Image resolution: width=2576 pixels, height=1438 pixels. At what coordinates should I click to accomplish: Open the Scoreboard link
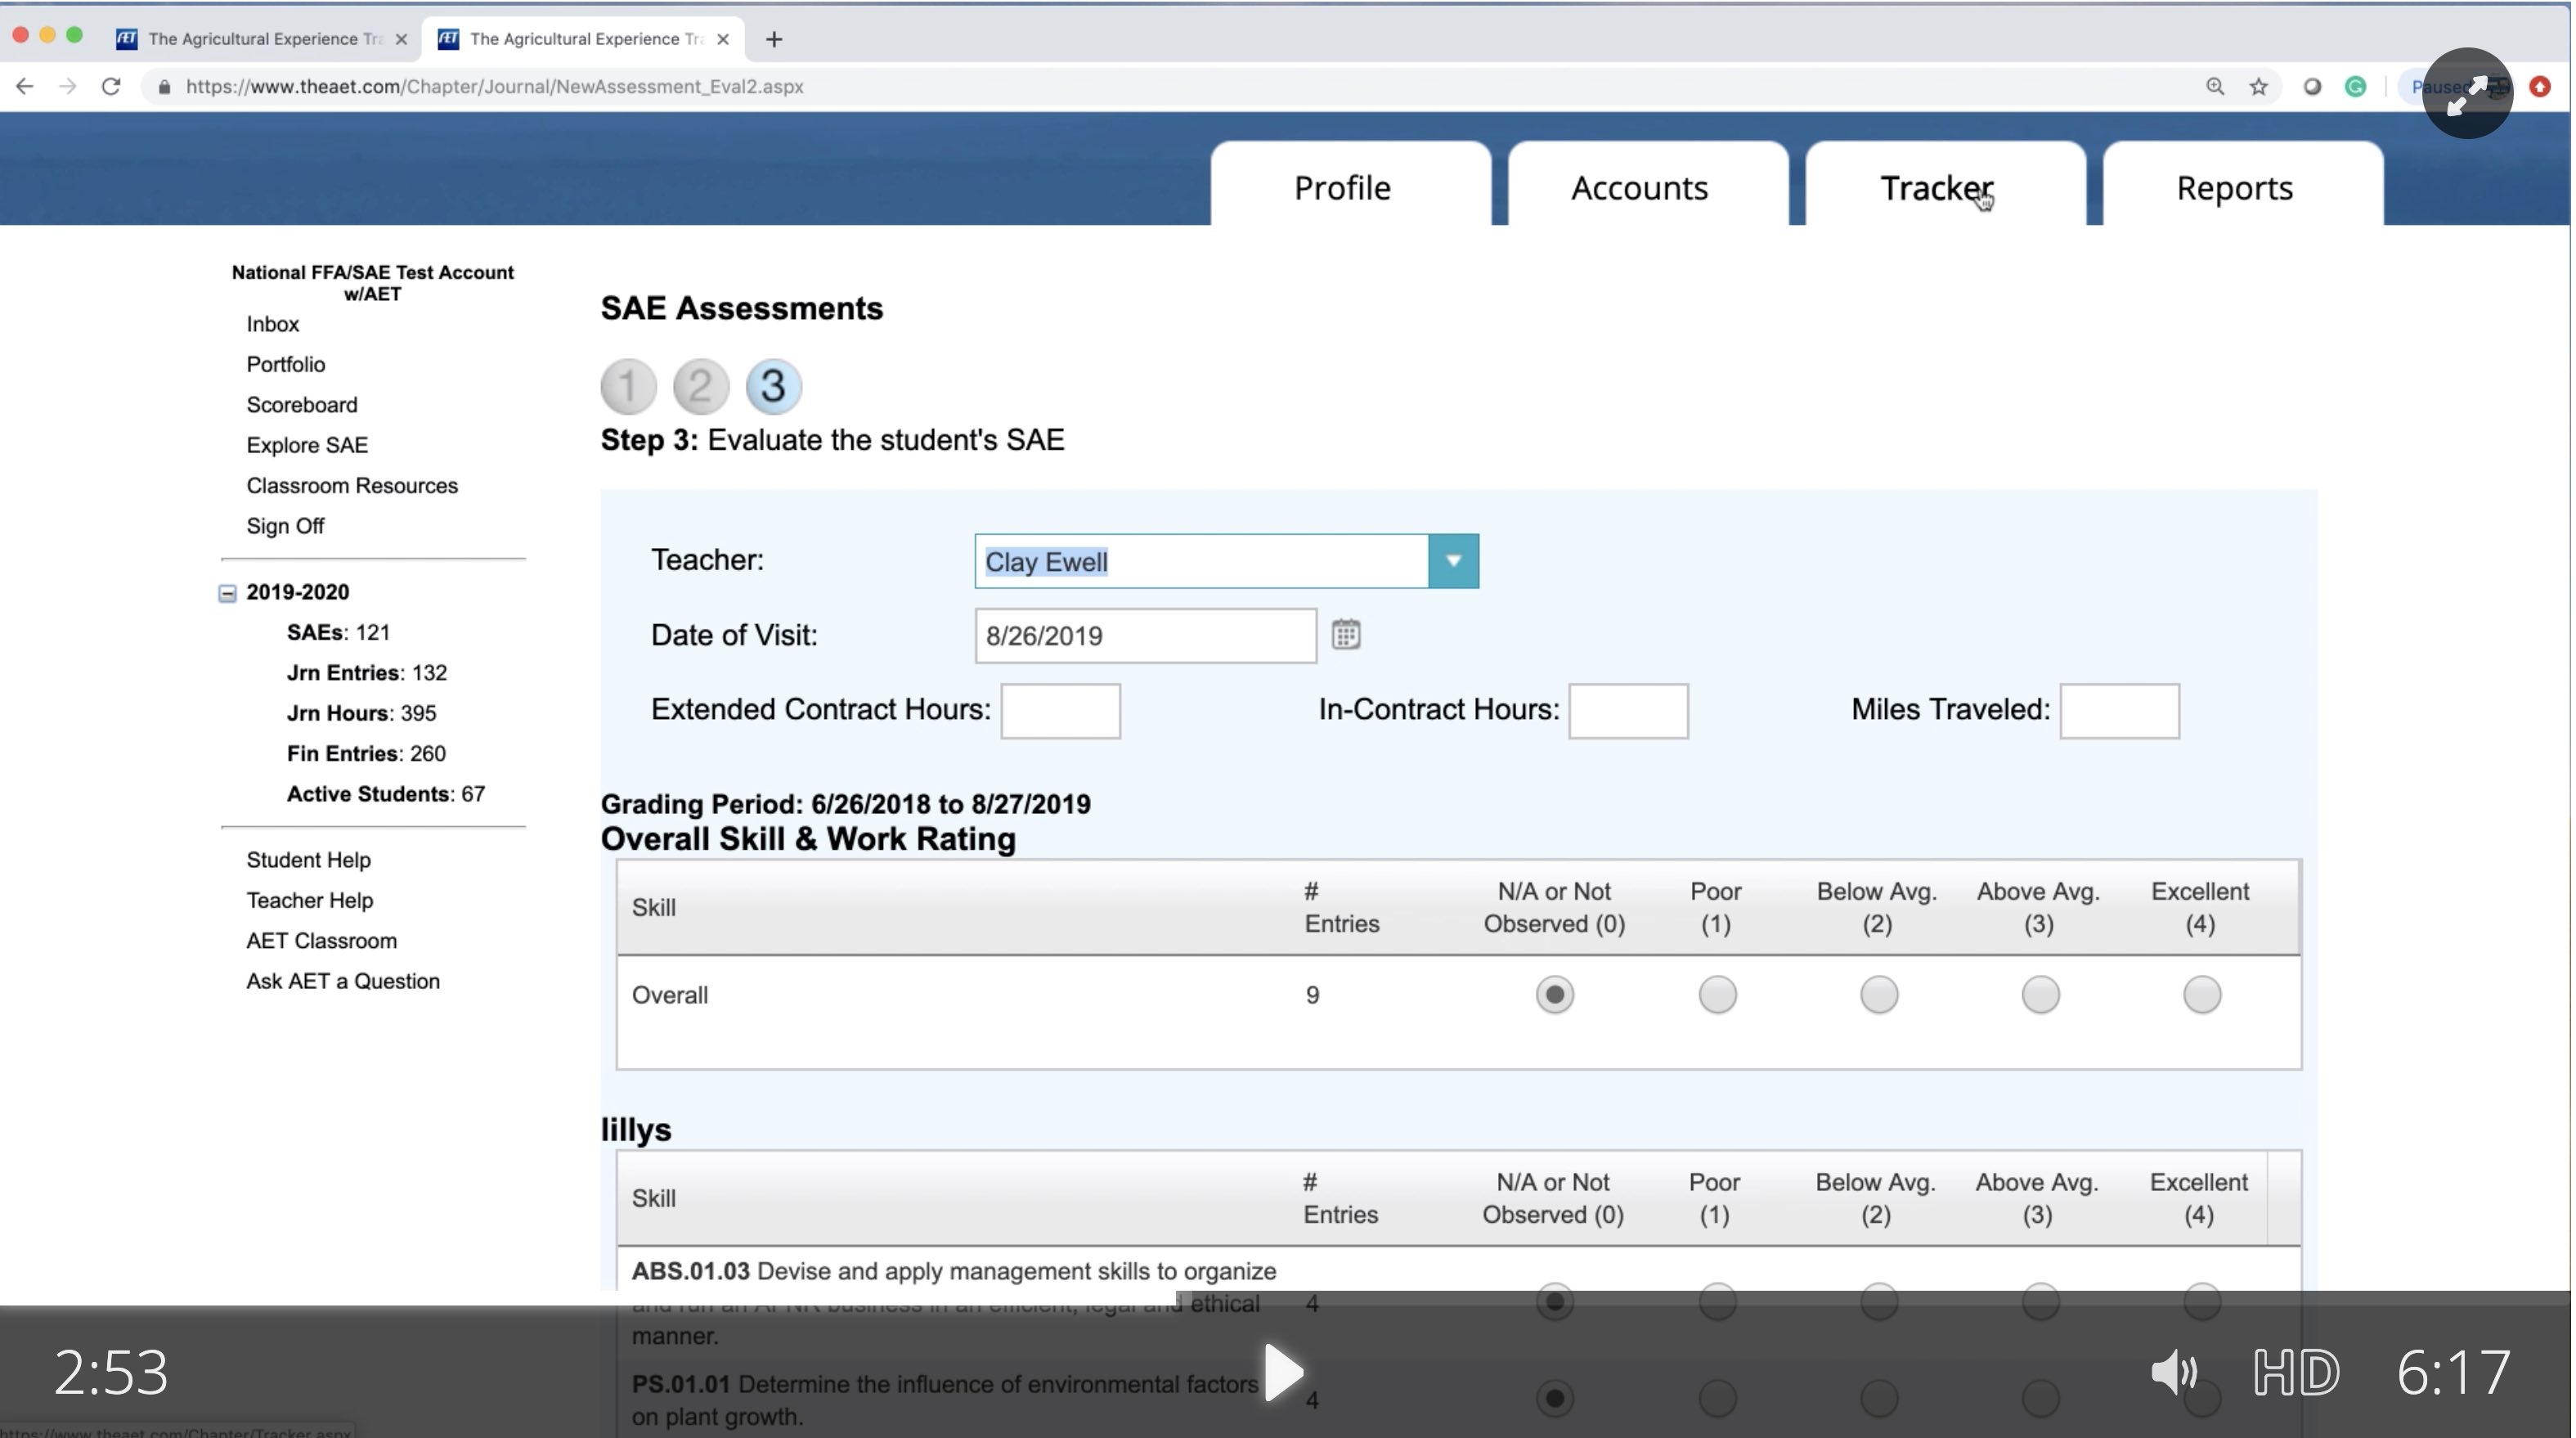click(302, 405)
